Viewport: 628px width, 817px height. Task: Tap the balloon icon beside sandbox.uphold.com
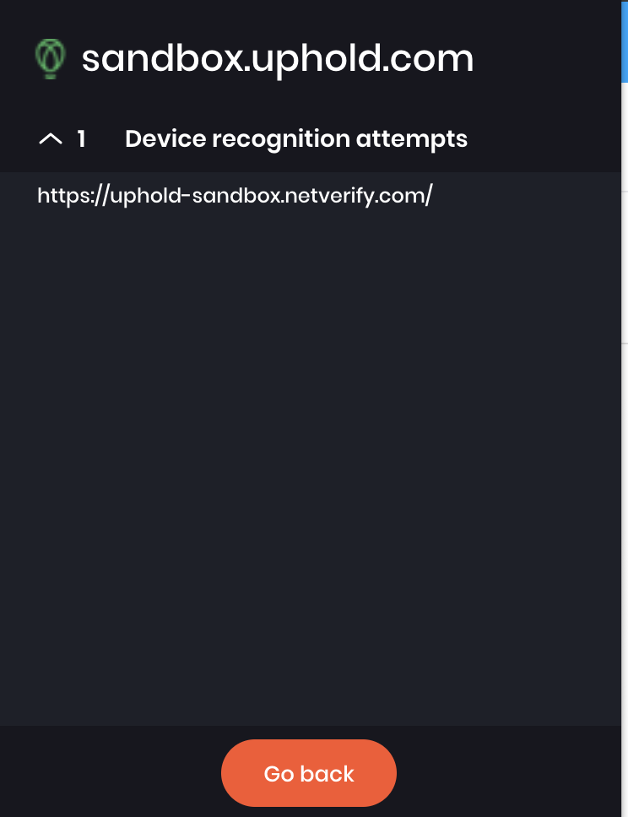point(49,59)
